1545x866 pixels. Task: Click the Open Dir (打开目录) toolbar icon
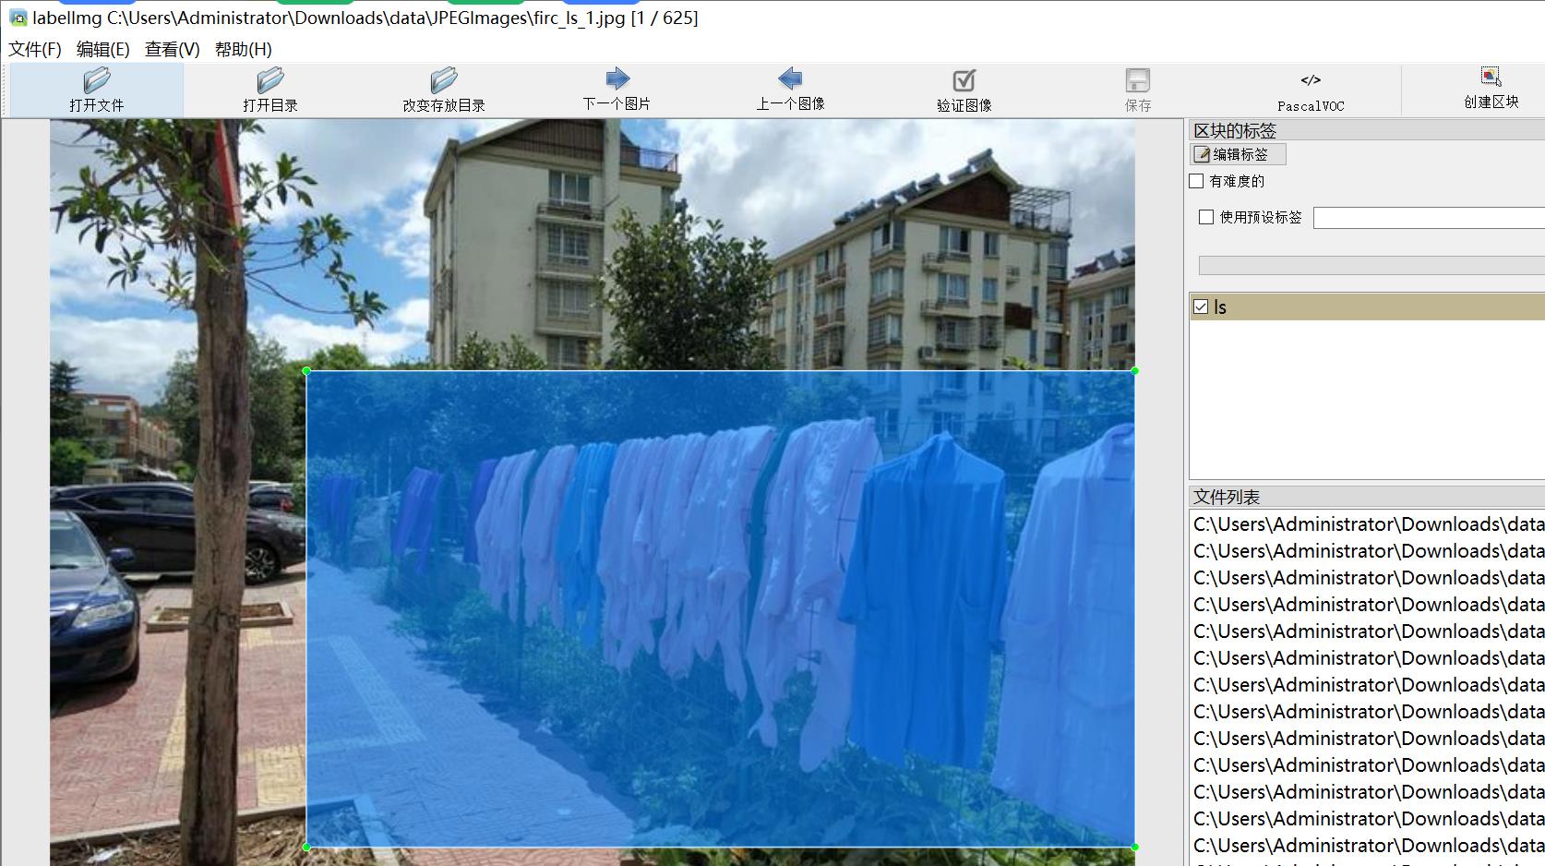270,80
